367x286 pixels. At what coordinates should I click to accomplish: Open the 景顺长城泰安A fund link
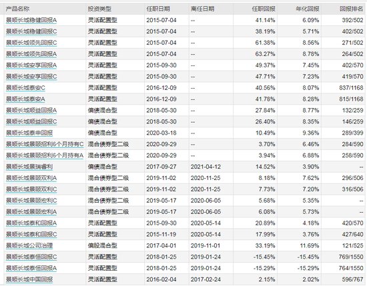coord(25,99)
